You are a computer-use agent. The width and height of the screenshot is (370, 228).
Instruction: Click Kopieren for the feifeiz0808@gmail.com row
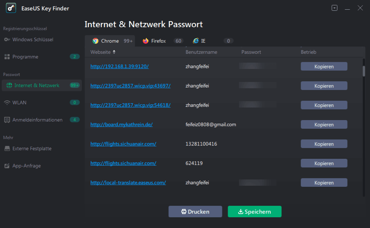pos(324,125)
